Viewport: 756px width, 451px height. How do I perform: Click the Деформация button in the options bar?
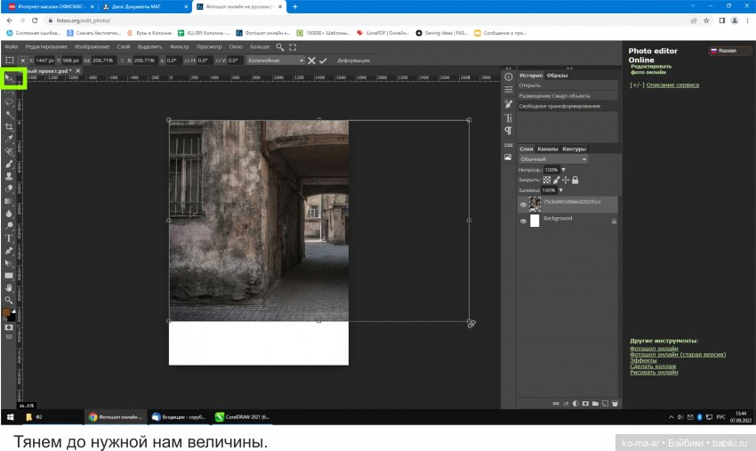tap(352, 60)
